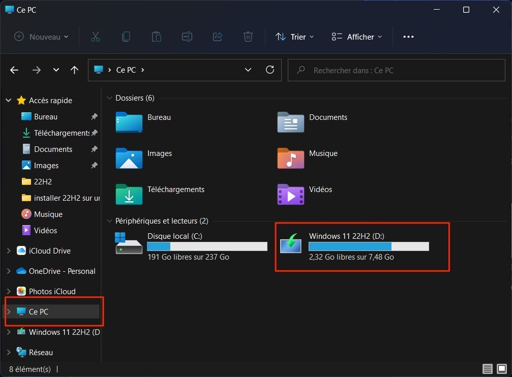This screenshot has height=377, width=512.
Task: Open the Vidéos folder in Dossiers
Action: coord(291,194)
